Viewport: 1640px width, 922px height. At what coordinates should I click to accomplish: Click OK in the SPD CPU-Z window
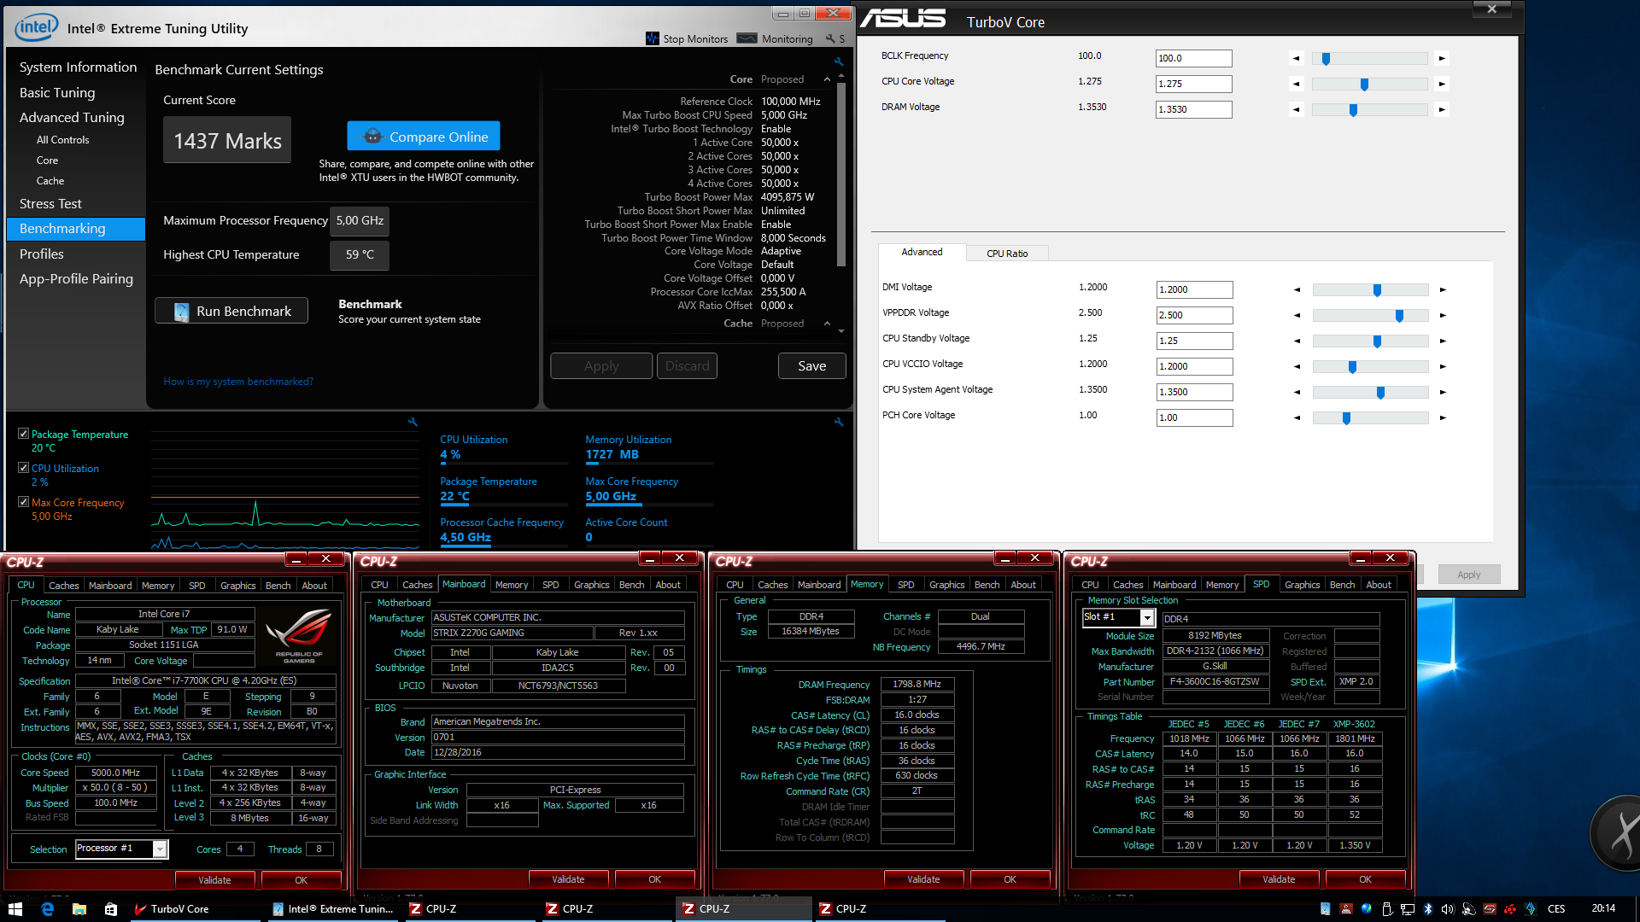[1365, 879]
